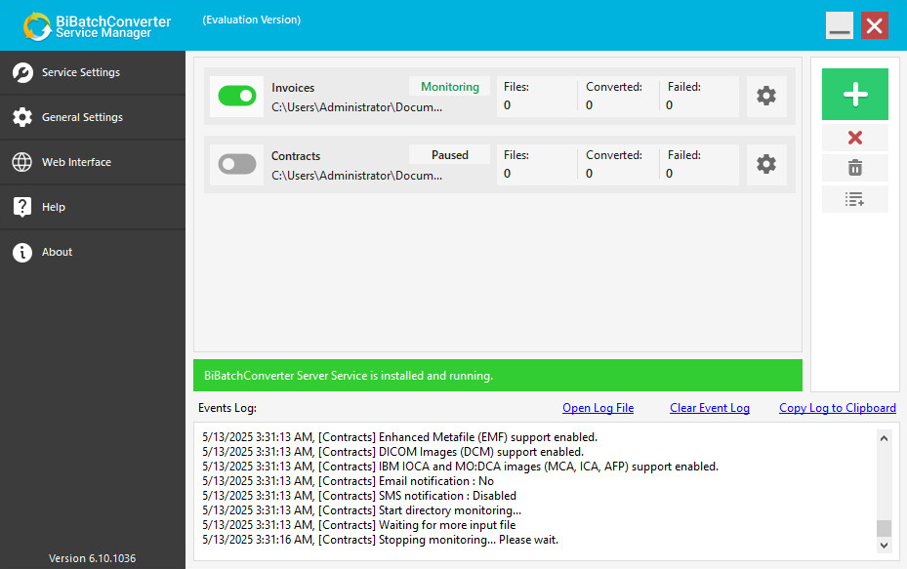Image resolution: width=907 pixels, height=569 pixels.
Task: Minimize the Service Manager window
Action: (840, 25)
